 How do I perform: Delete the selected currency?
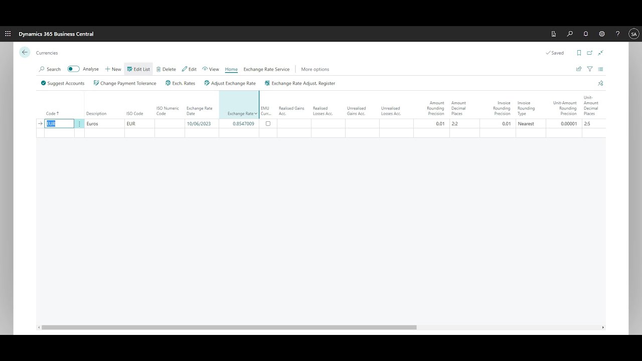pos(166,69)
